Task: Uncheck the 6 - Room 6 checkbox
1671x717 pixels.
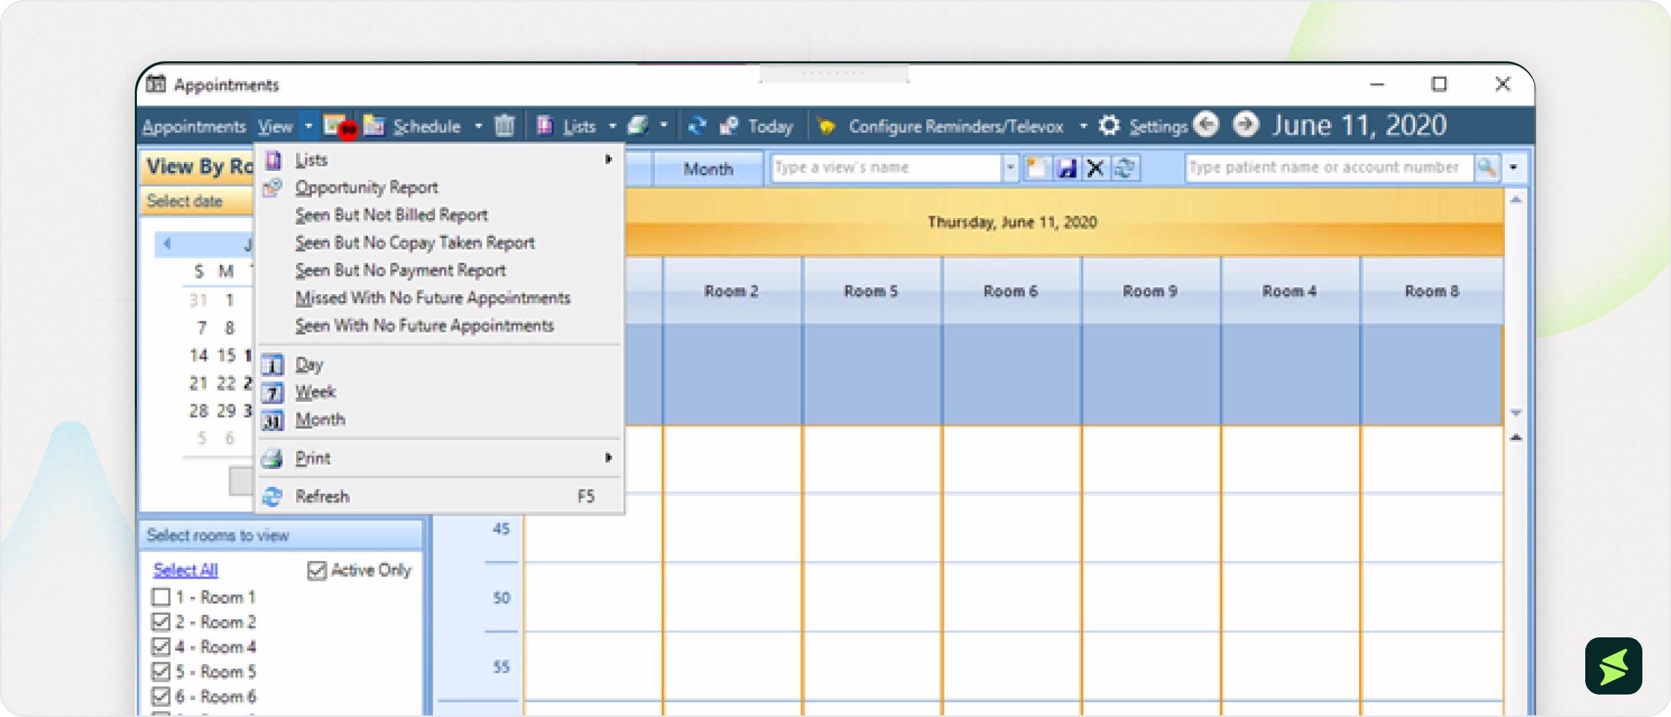Action: coord(161,697)
